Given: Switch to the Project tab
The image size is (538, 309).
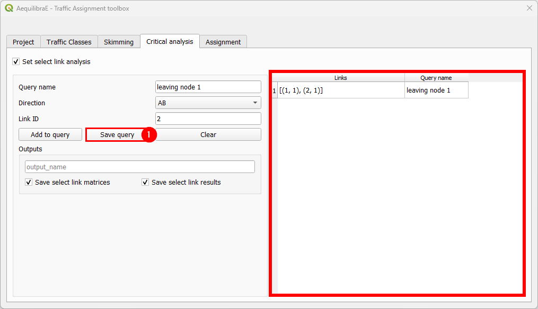Looking at the screenshot, I should point(23,42).
